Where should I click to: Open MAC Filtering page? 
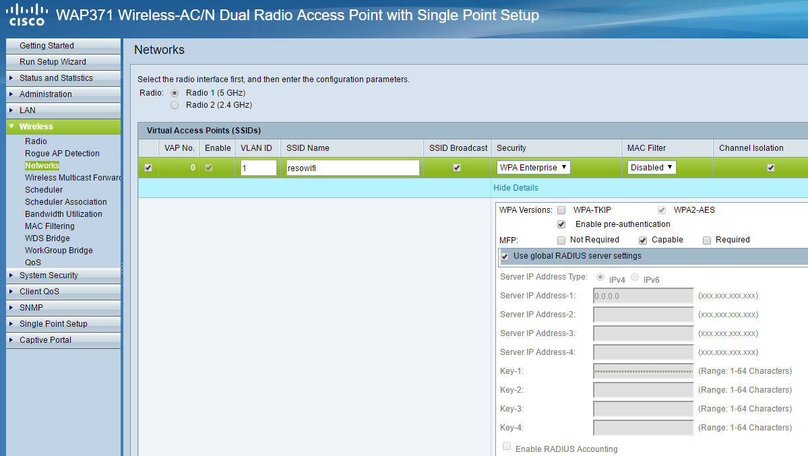49,226
